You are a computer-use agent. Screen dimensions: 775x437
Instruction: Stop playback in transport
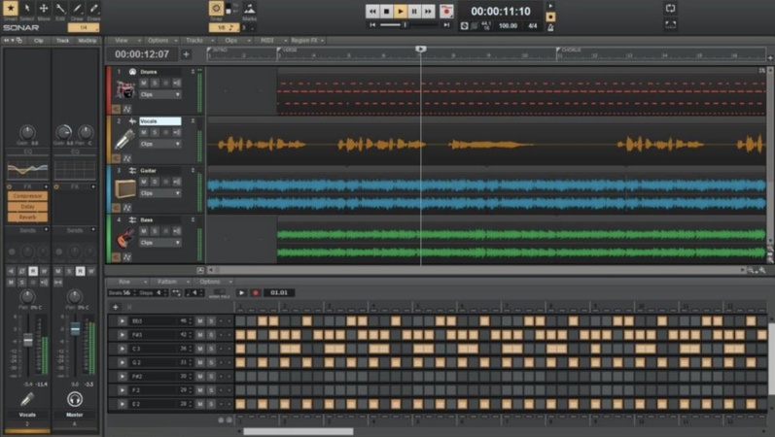click(x=386, y=11)
